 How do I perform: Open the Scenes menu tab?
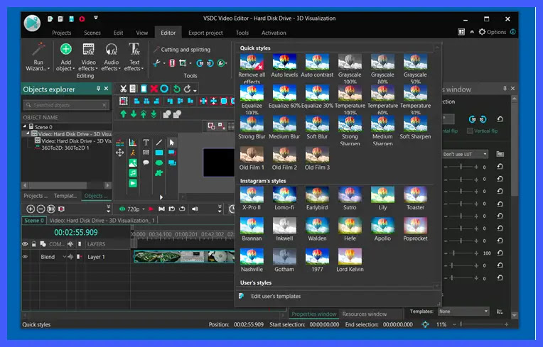pyautogui.click(x=92, y=33)
